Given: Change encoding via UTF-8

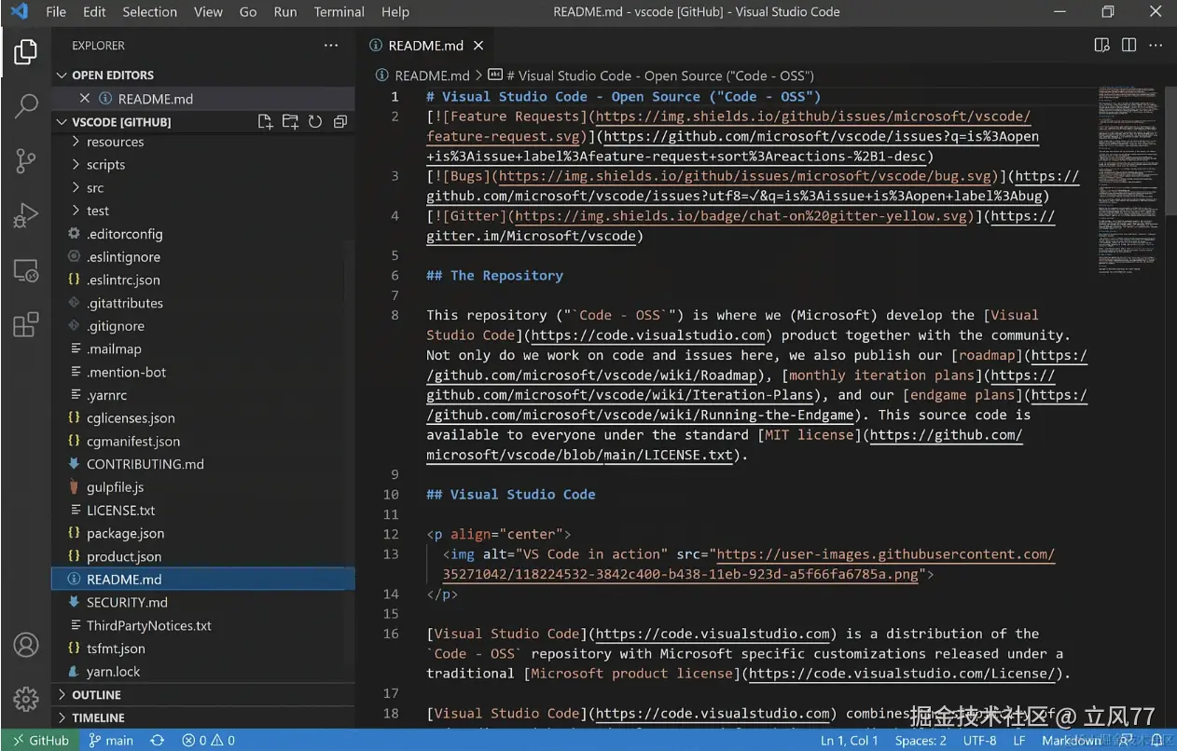Looking at the screenshot, I should [980, 740].
